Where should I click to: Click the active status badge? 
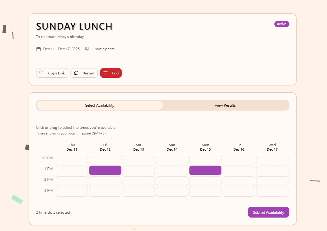click(x=282, y=24)
